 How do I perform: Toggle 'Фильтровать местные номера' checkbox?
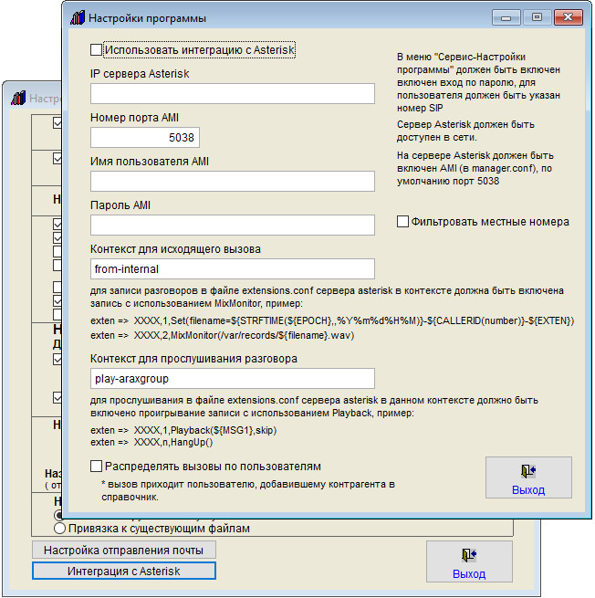click(402, 222)
